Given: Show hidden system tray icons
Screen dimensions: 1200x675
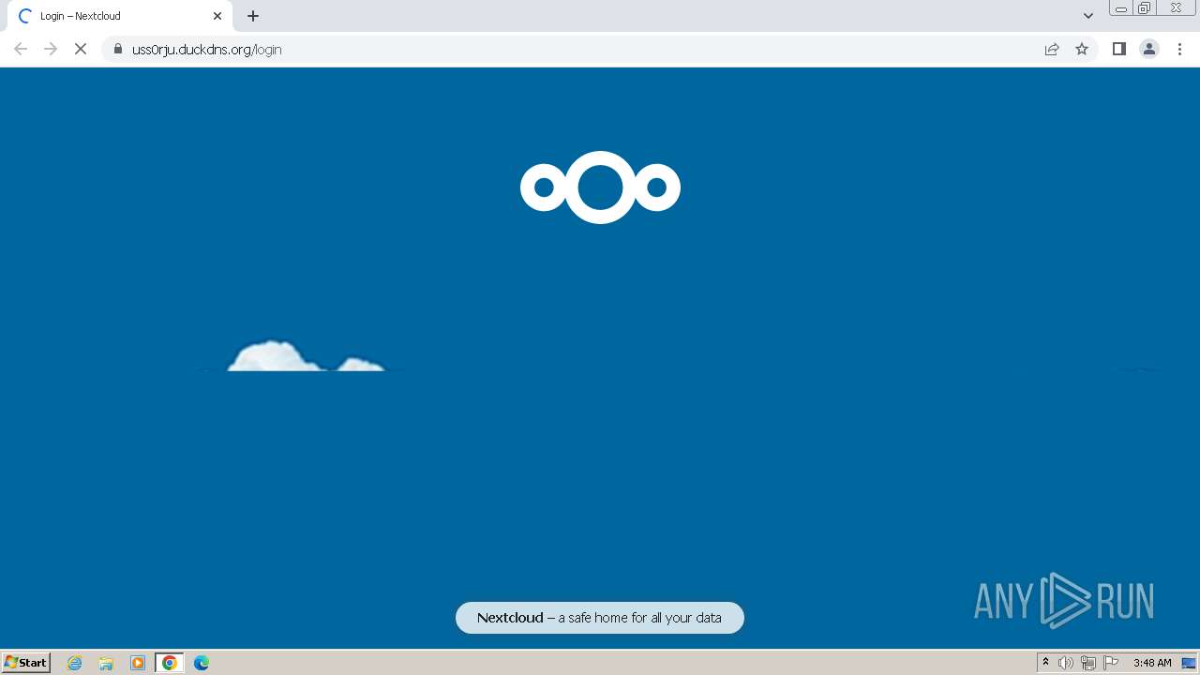Looking at the screenshot, I should click(x=1045, y=663).
